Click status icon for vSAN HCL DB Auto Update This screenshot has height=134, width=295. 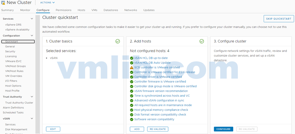click(131, 63)
